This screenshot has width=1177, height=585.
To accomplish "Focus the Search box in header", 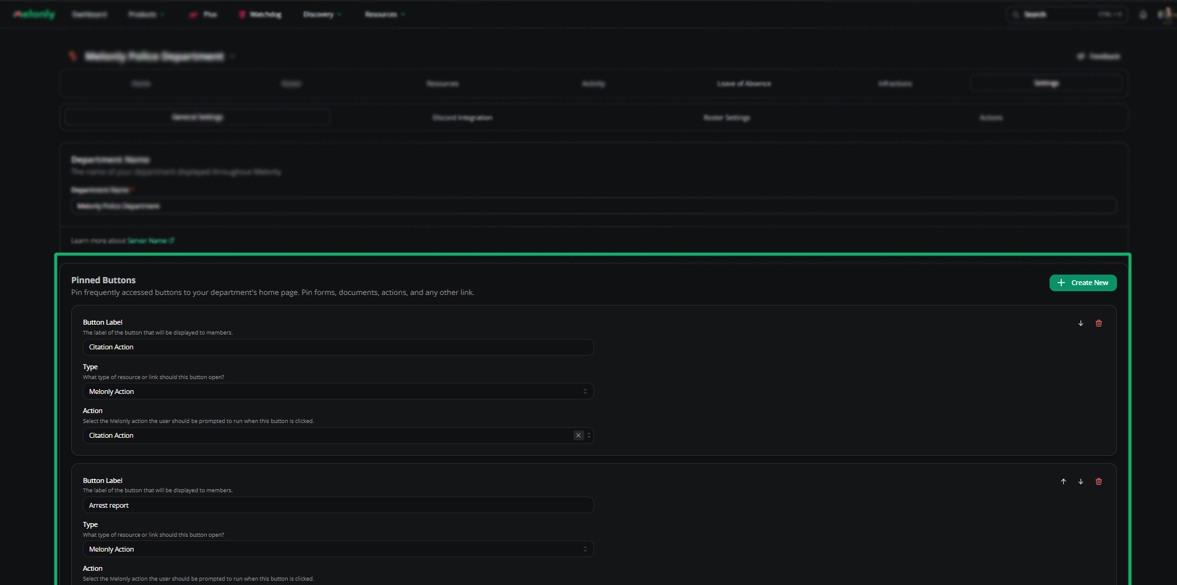I will pyautogui.click(x=1067, y=14).
